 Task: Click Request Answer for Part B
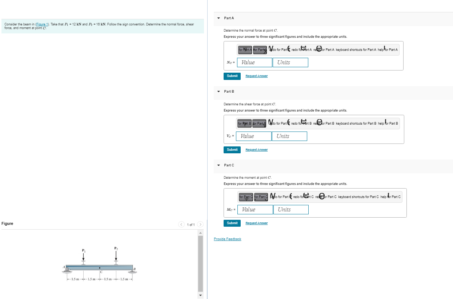click(257, 150)
